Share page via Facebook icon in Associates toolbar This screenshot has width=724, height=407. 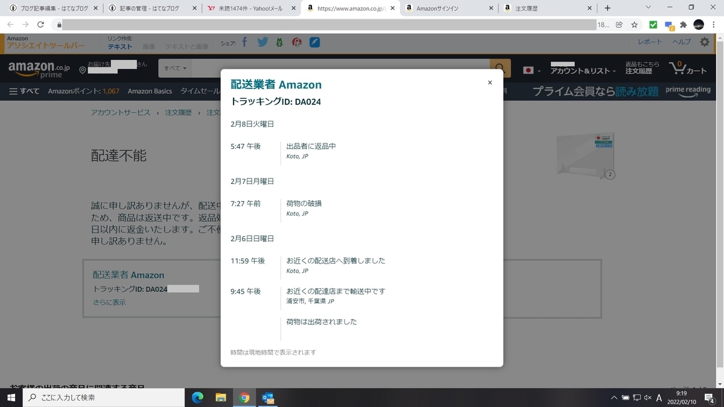tap(244, 42)
